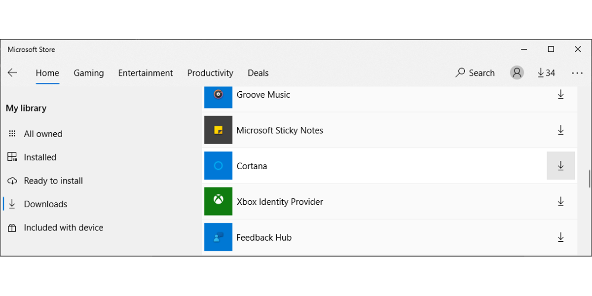The height and width of the screenshot is (296, 592).
Task: Switch to the Gaming tab
Action: pyautogui.click(x=89, y=73)
